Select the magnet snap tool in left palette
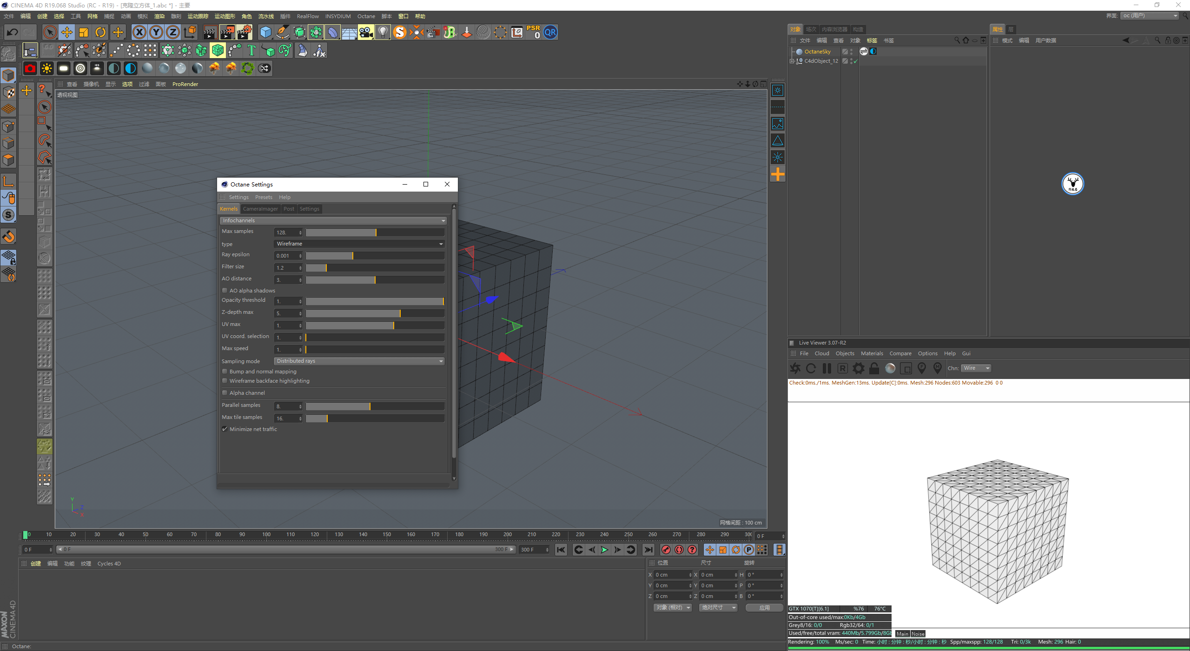Viewport: 1190px width, 651px height. pos(9,237)
